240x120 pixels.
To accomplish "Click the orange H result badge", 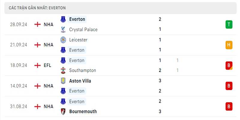I will point(229,45).
